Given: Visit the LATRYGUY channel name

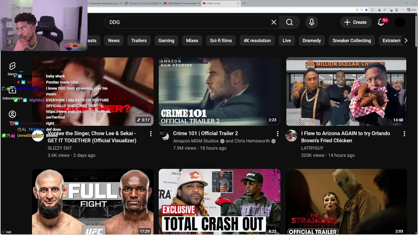Looking at the screenshot, I should pos(312,148).
